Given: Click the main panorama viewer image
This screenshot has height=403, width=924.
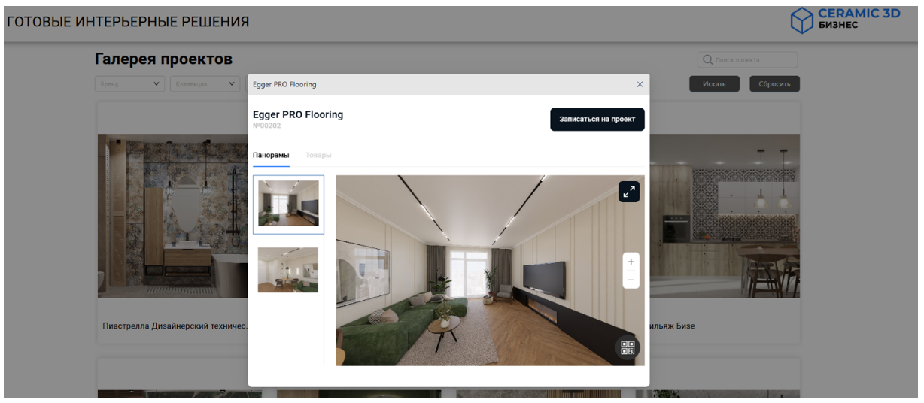Looking at the screenshot, I should [490, 271].
